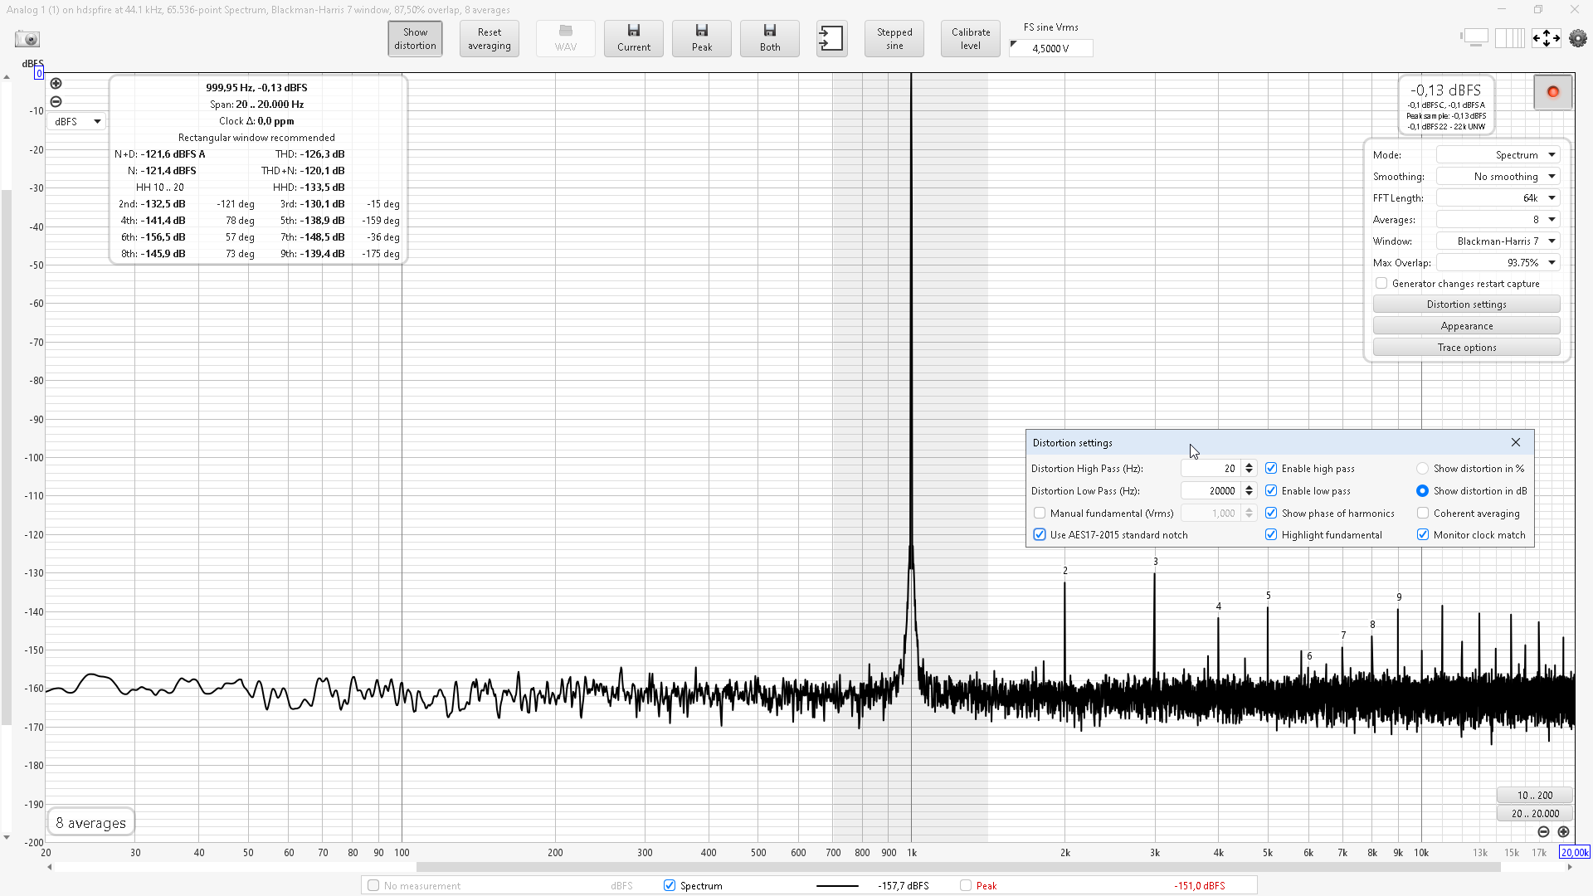Toggle the Peak trace checkbox
1593x896 pixels.
pos(966,885)
